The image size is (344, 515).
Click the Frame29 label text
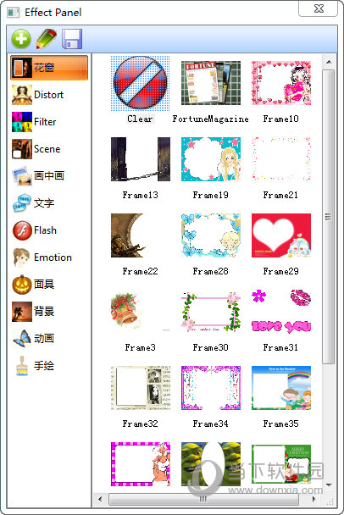point(281,271)
